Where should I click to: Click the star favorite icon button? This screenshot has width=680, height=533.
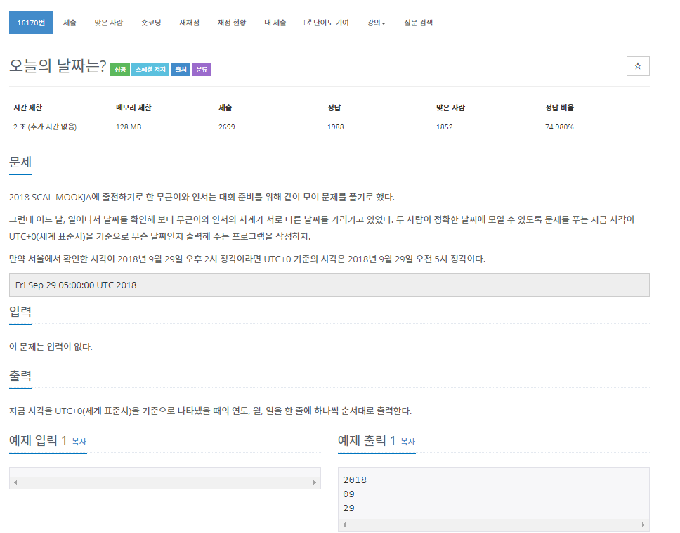pos(638,66)
